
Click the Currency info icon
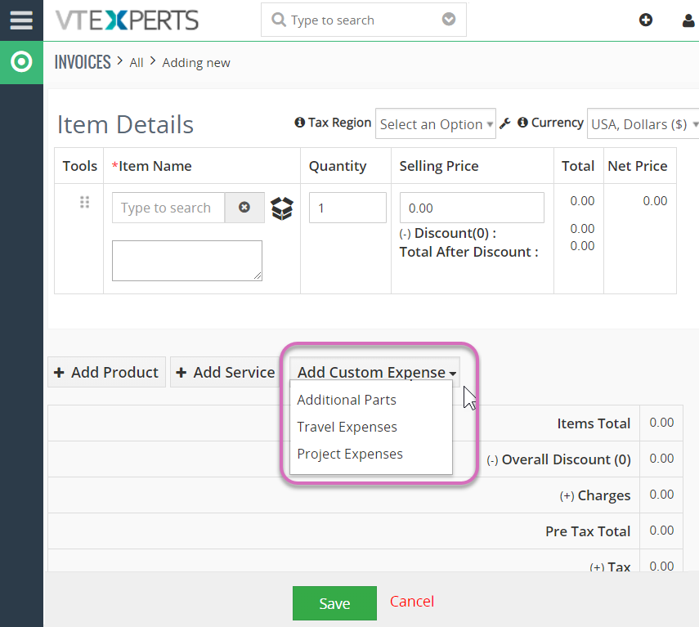coord(522,122)
